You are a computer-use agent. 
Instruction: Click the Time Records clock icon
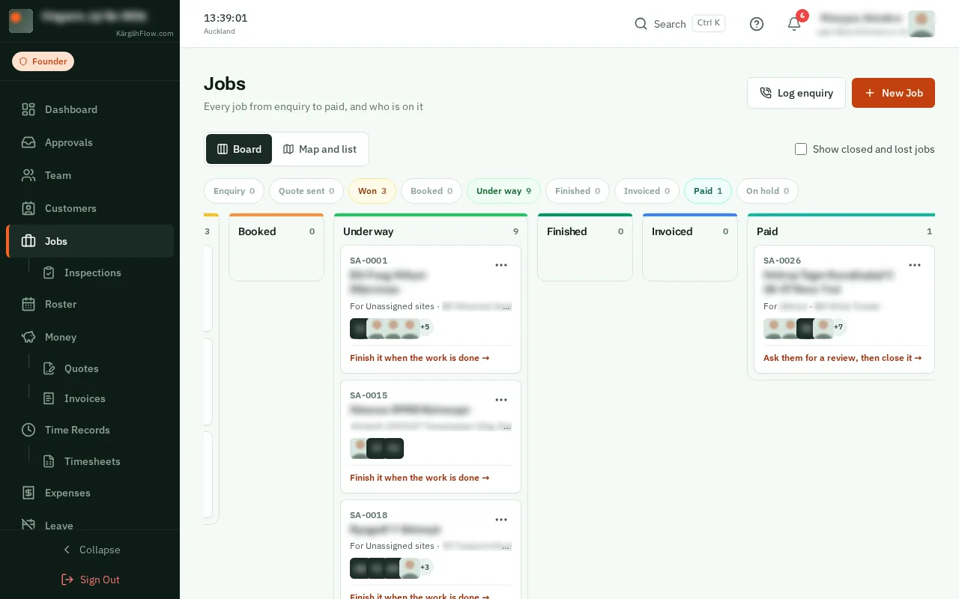click(x=28, y=430)
